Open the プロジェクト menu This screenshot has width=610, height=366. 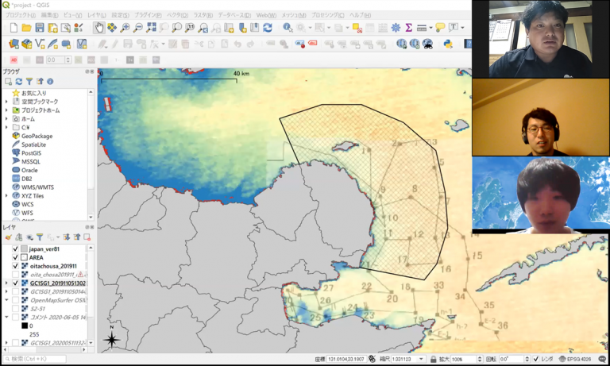[20, 15]
